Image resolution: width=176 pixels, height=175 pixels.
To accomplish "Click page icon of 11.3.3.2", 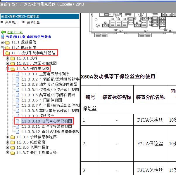I will pos(18,79).
